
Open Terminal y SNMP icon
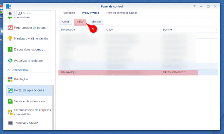[10, 123]
